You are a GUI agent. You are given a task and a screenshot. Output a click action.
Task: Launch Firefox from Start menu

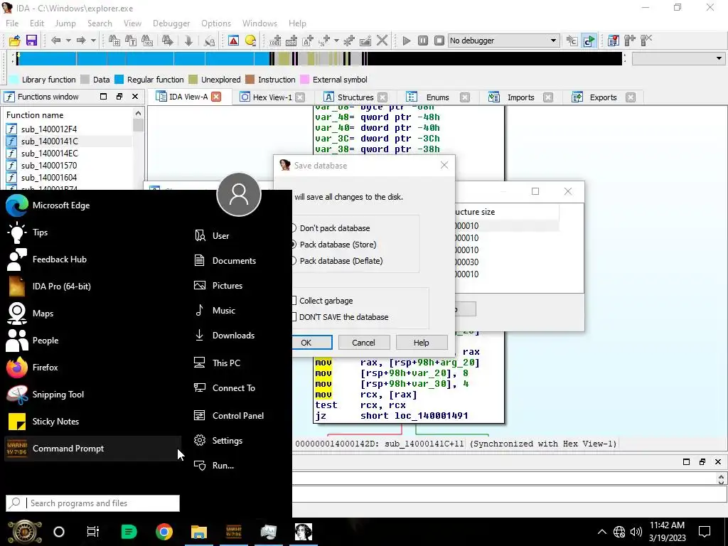(33, 368)
